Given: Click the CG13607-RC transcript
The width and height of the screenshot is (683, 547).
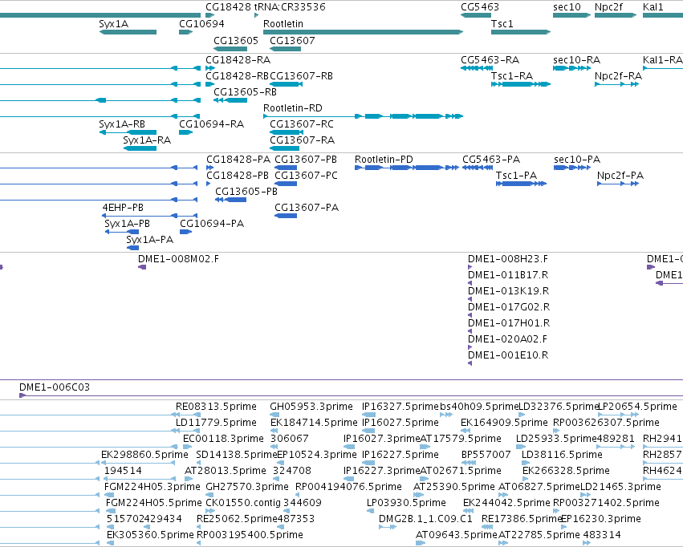Looking at the screenshot, I should (286, 132).
